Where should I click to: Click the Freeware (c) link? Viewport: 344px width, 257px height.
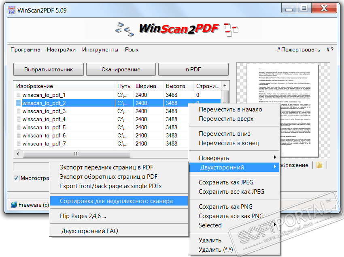[x=34, y=205]
